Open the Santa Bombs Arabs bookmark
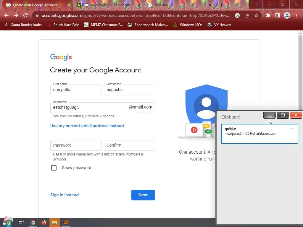 click(23, 25)
